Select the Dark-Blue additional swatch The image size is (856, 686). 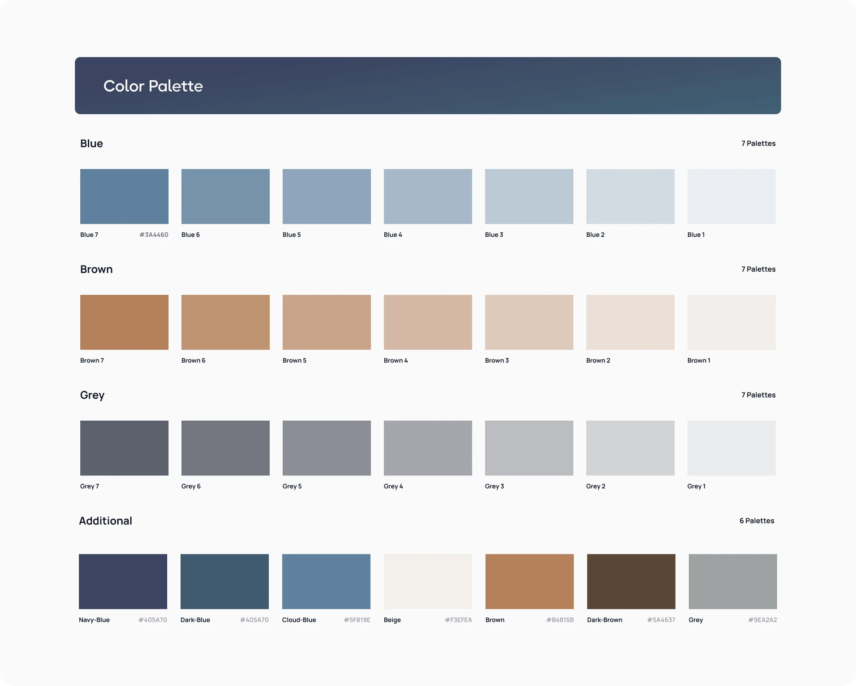[224, 581]
